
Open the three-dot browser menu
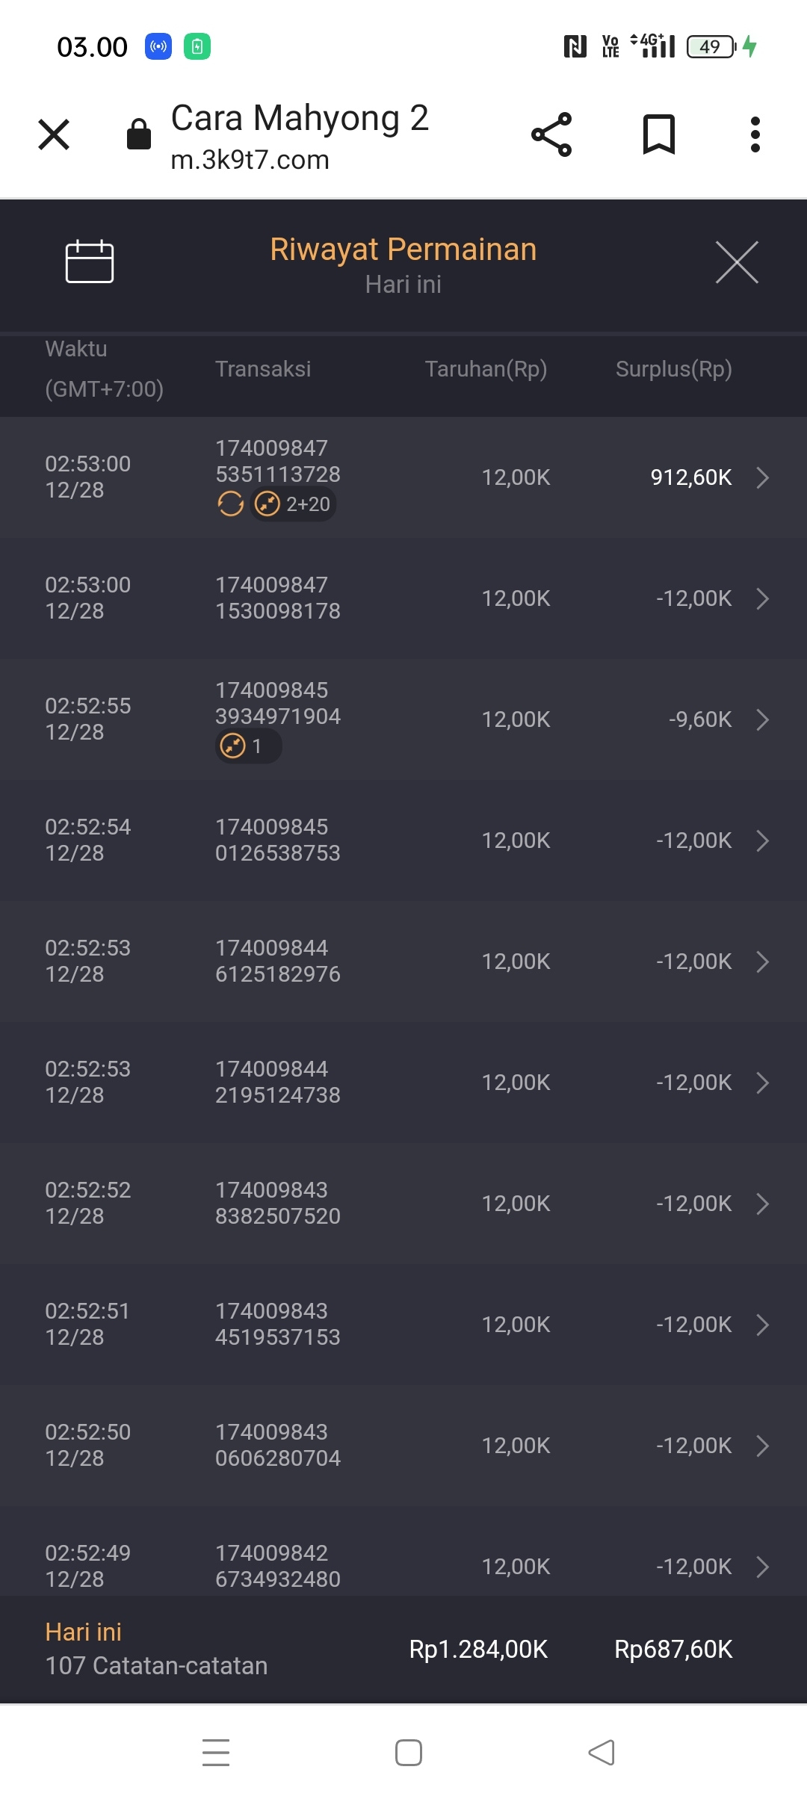(x=755, y=134)
